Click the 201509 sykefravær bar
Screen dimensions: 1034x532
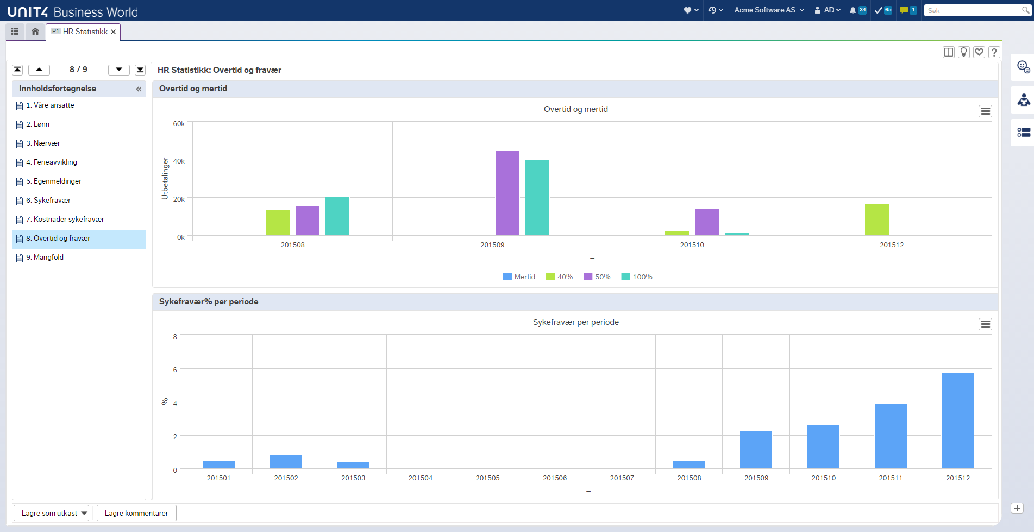(756, 450)
